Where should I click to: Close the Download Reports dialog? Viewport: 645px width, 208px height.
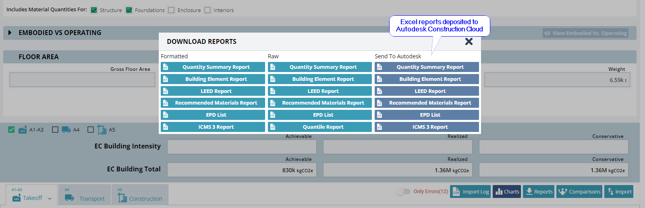pyautogui.click(x=469, y=41)
